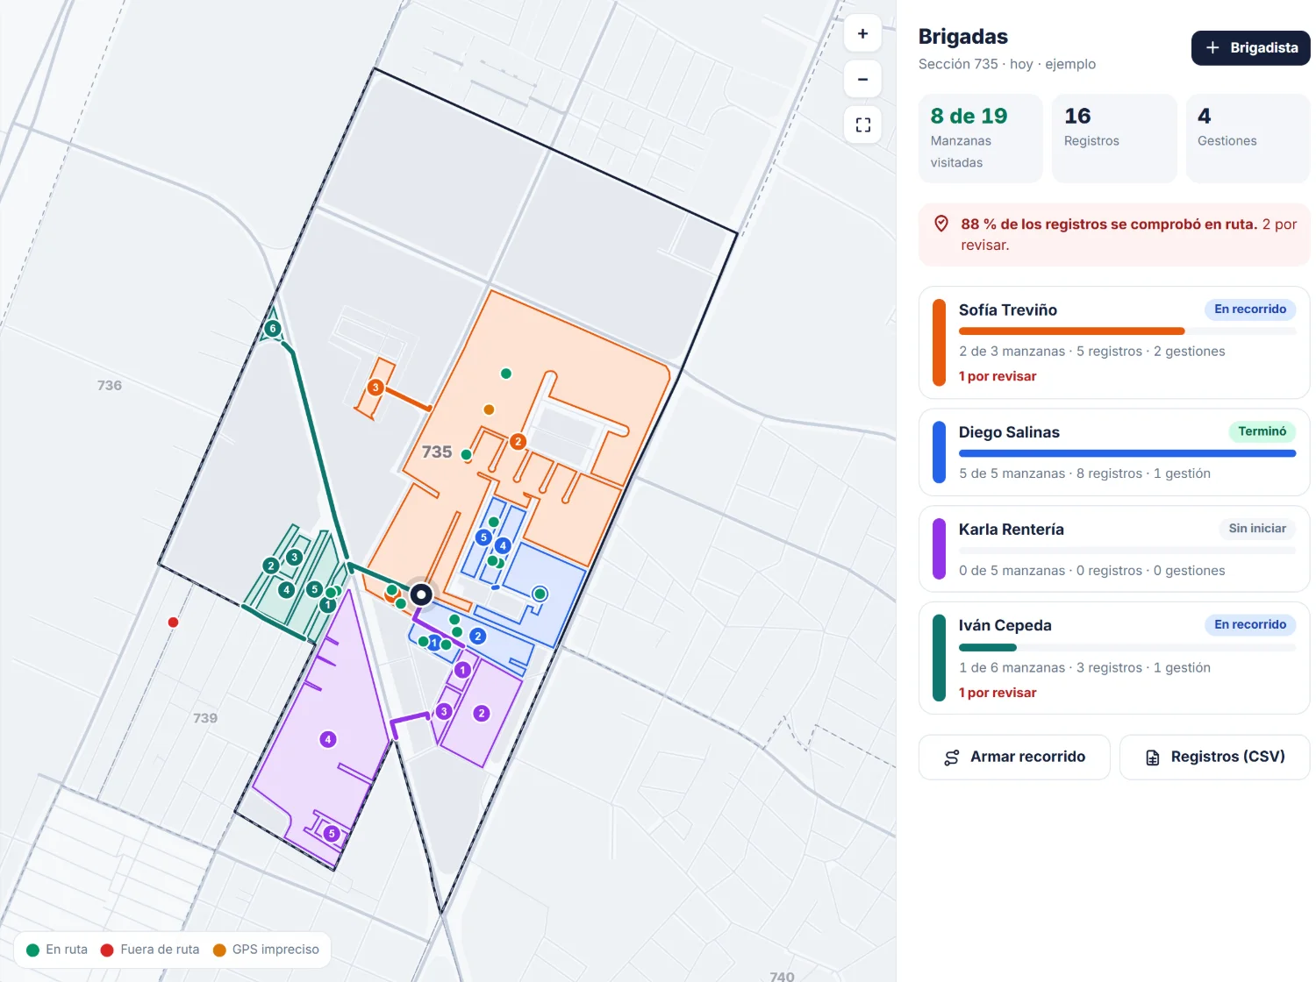Click blue marker 5 on the map

[x=483, y=537]
